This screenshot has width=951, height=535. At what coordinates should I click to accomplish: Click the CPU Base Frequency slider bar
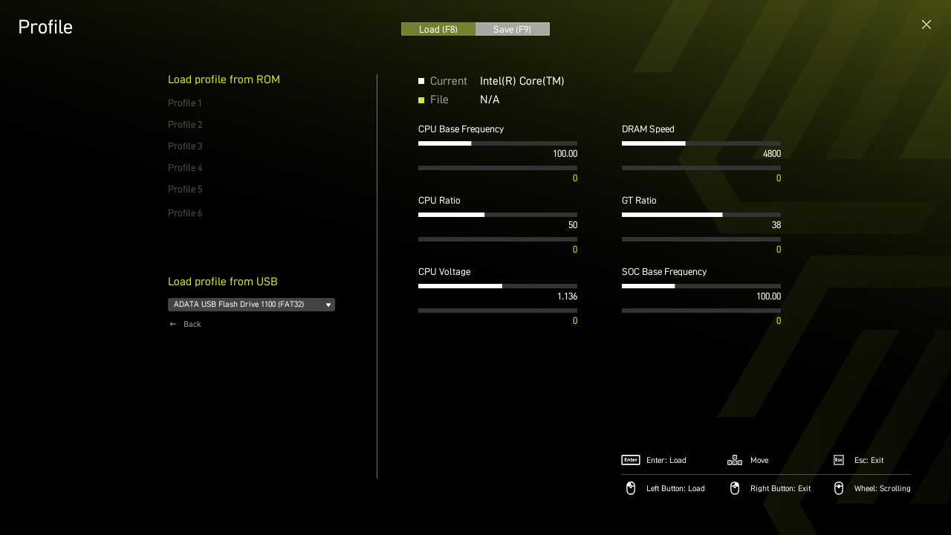click(497, 143)
